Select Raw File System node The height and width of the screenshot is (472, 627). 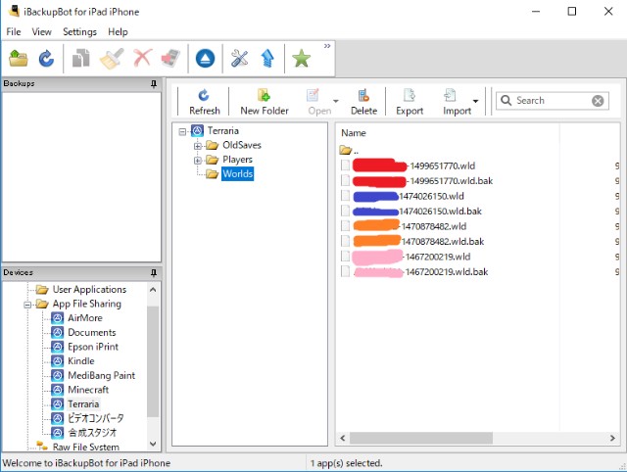[85, 447]
